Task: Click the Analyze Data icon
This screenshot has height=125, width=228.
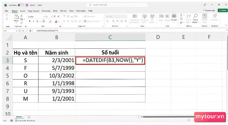Action: (205, 16)
